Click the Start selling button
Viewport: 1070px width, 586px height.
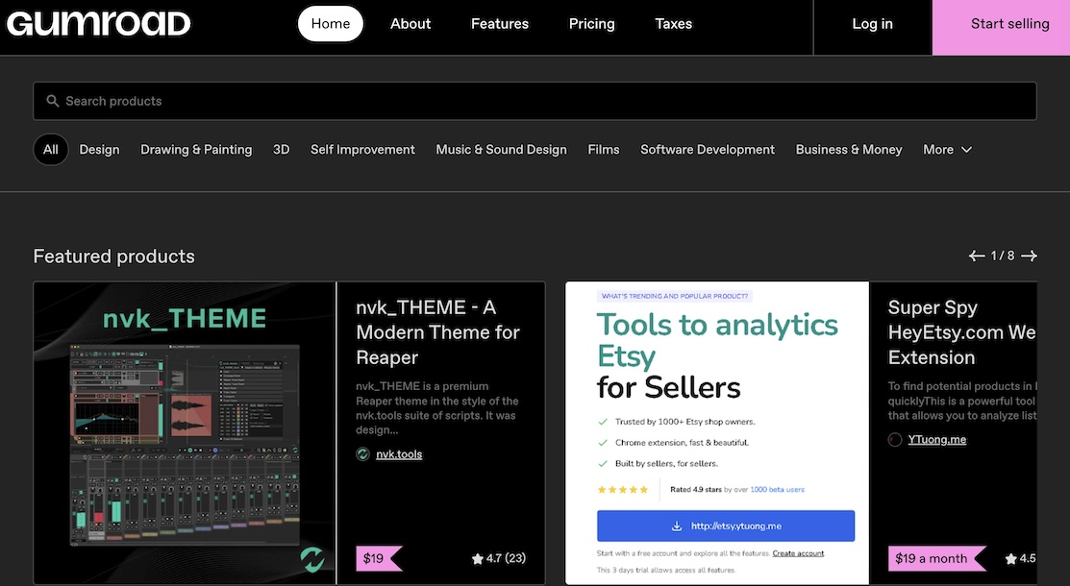click(x=1001, y=27)
